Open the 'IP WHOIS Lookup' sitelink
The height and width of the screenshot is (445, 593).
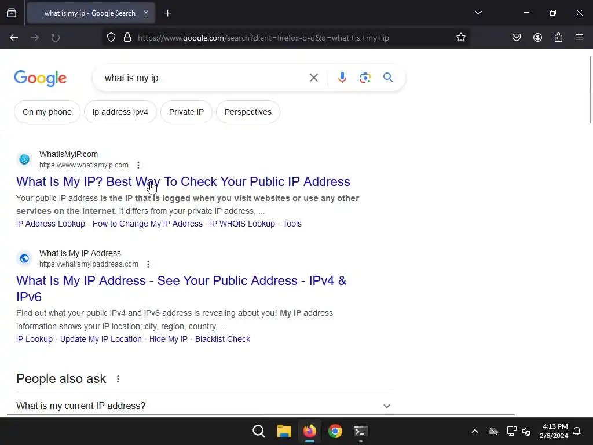coord(243,224)
